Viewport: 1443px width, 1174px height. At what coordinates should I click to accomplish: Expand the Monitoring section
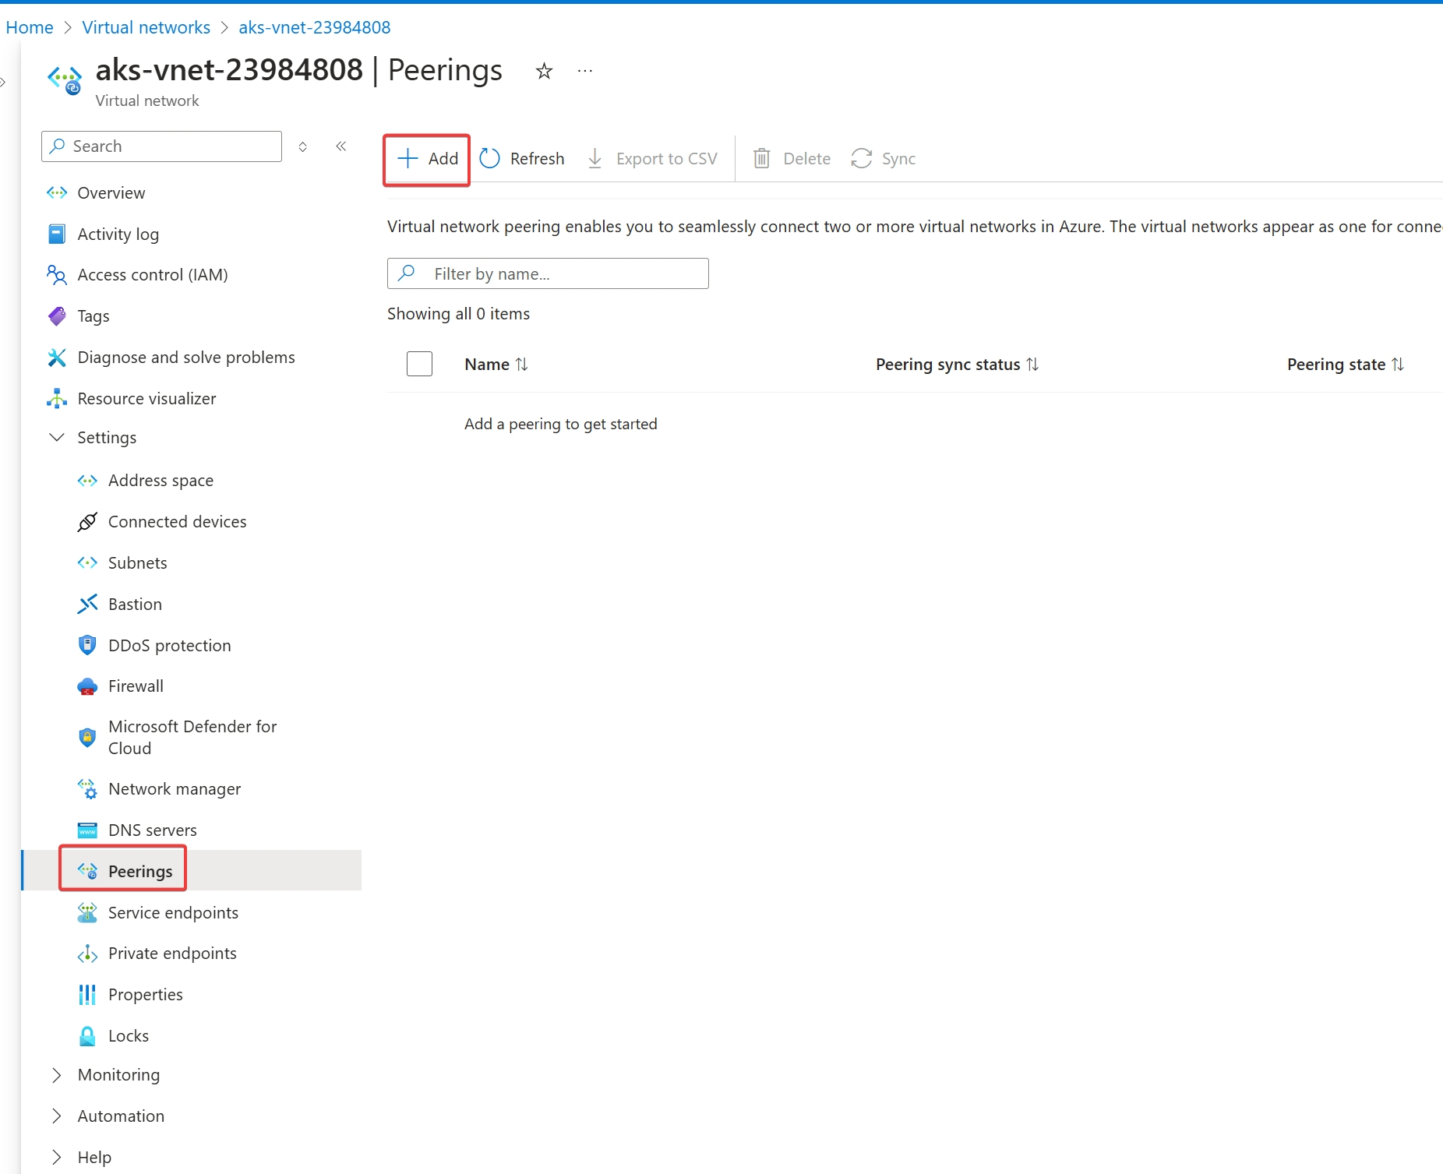(x=57, y=1075)
